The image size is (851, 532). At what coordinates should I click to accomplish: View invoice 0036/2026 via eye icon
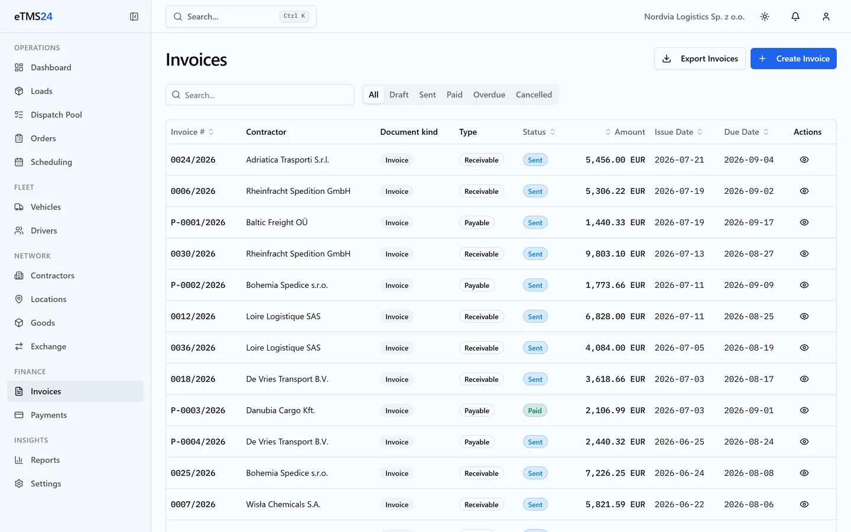804,348
